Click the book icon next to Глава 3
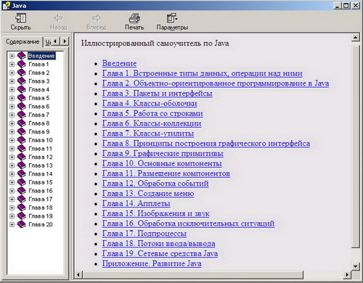The height and width of the screenshot is (283, 363). (22, 81)
